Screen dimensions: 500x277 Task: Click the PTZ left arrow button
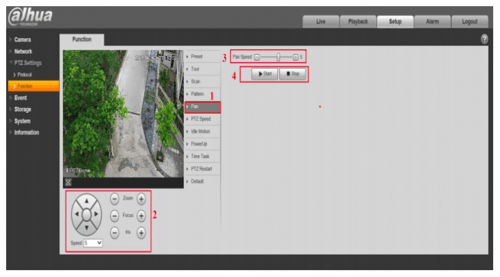(75, 215)
